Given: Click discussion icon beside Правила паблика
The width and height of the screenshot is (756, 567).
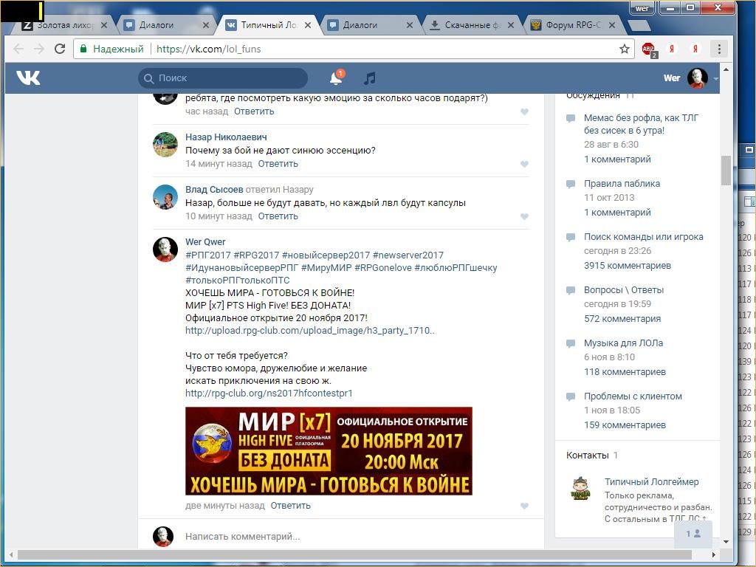Looking at the screenshot, I should coord(571,184).
